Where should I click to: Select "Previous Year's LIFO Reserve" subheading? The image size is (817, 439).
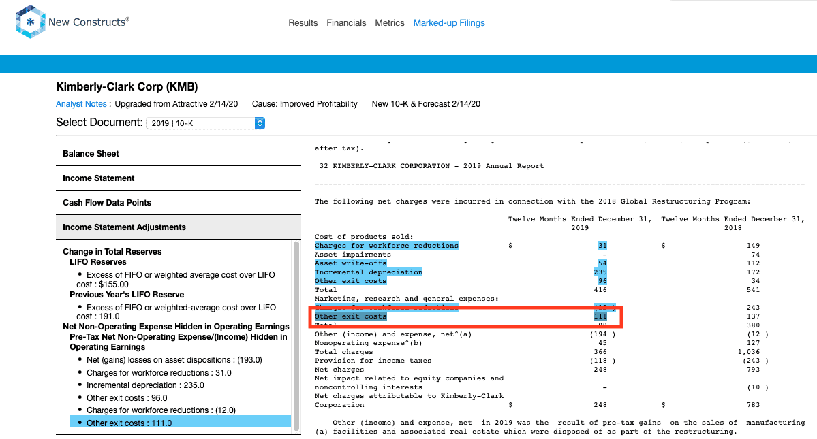coord(127,295)
